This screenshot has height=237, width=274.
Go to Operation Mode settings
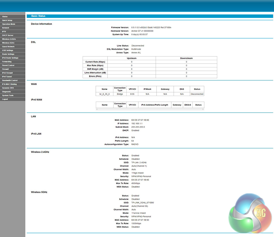pos(9,24)
